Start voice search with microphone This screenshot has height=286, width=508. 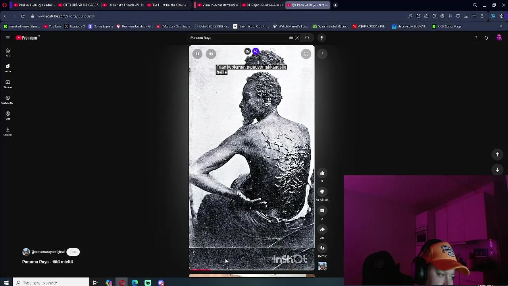pos(322,38)
